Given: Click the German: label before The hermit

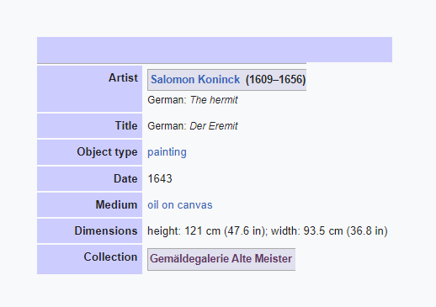Looking at the screenshot, I should [167, 100].
